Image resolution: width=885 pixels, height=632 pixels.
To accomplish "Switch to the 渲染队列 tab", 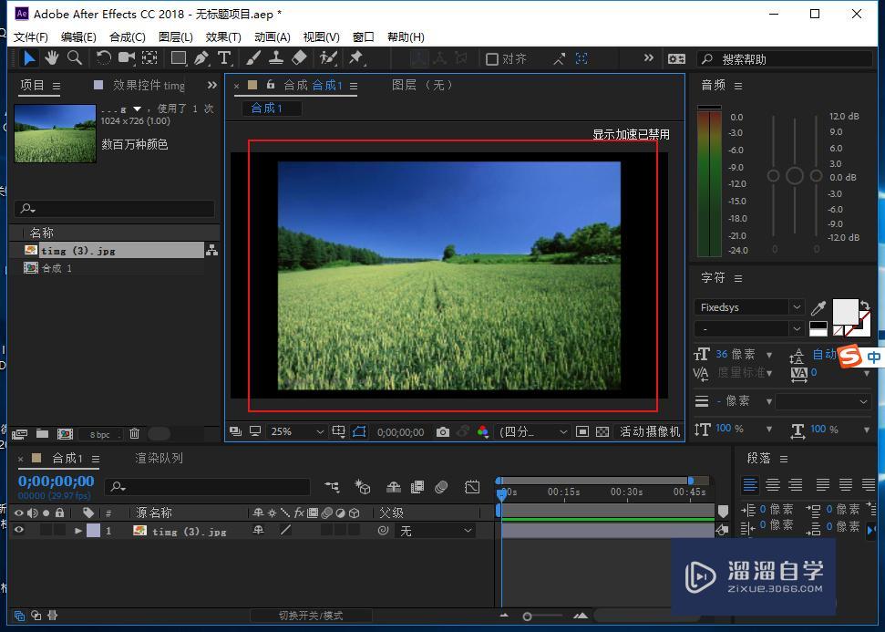I will (x=160, y=458).
